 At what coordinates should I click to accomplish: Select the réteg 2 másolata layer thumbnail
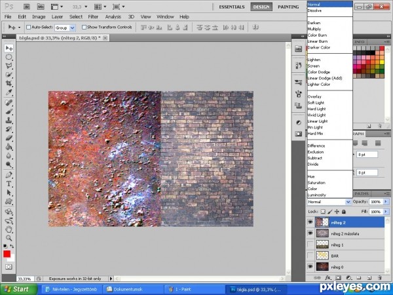322,233
